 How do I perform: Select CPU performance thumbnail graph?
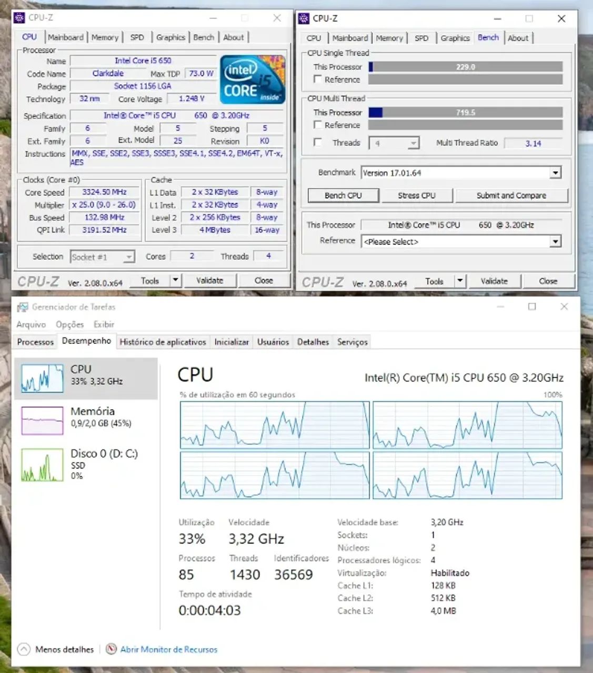point(42,378)
